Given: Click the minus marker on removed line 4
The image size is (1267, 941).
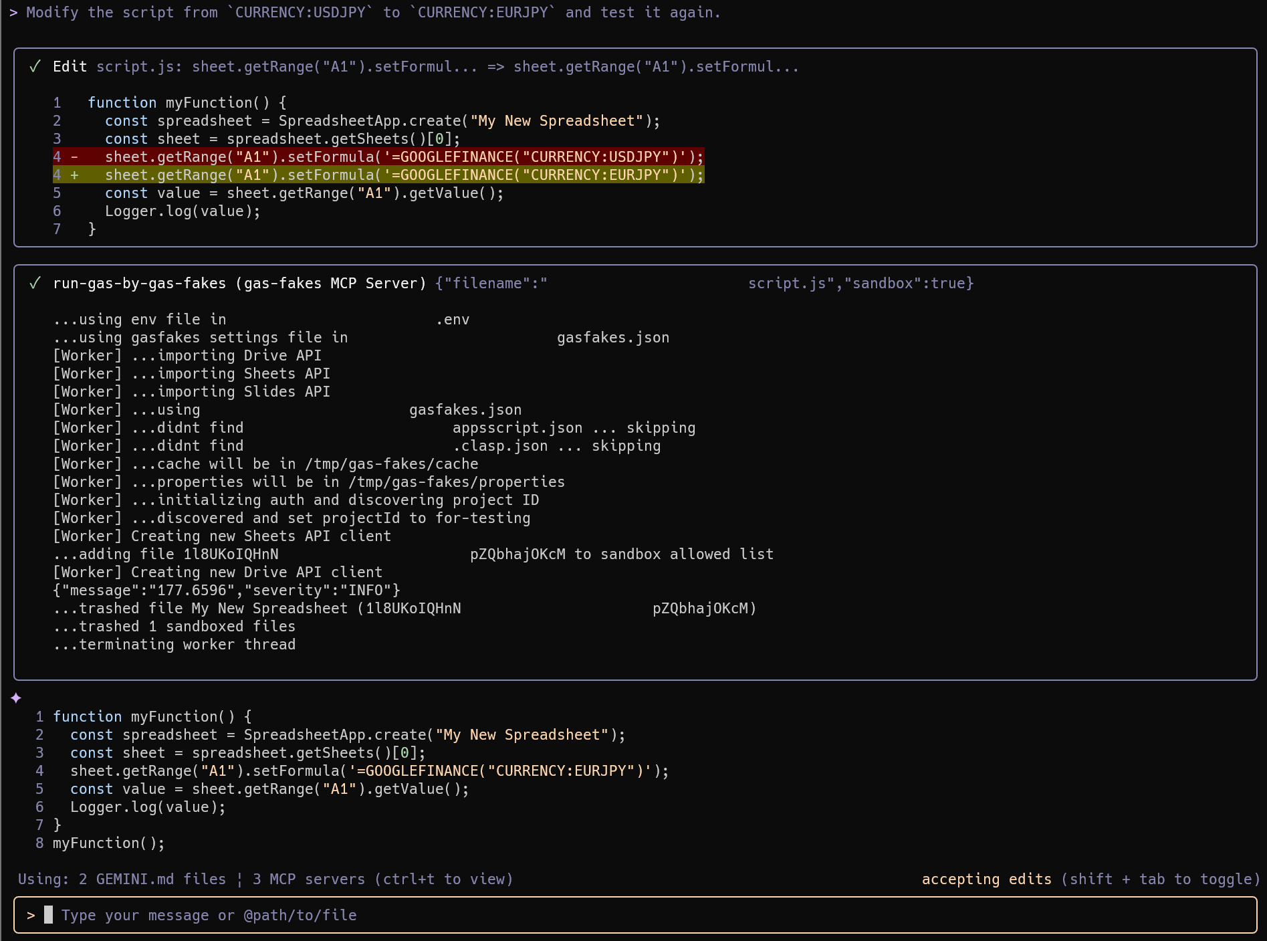Looking at the screenshot, I should (x=75, y=157).
